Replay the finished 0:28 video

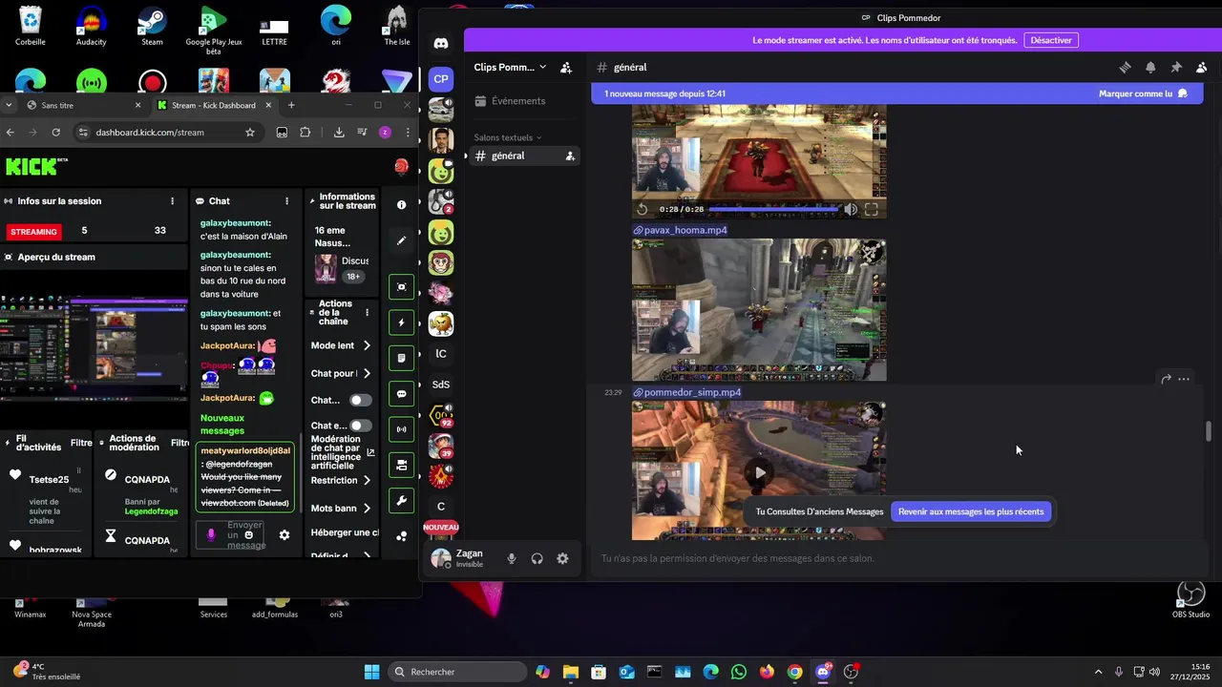pos(643,209)
